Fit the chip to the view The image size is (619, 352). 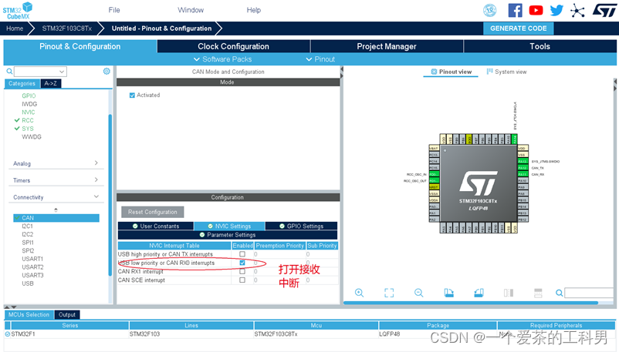[389, 293]
